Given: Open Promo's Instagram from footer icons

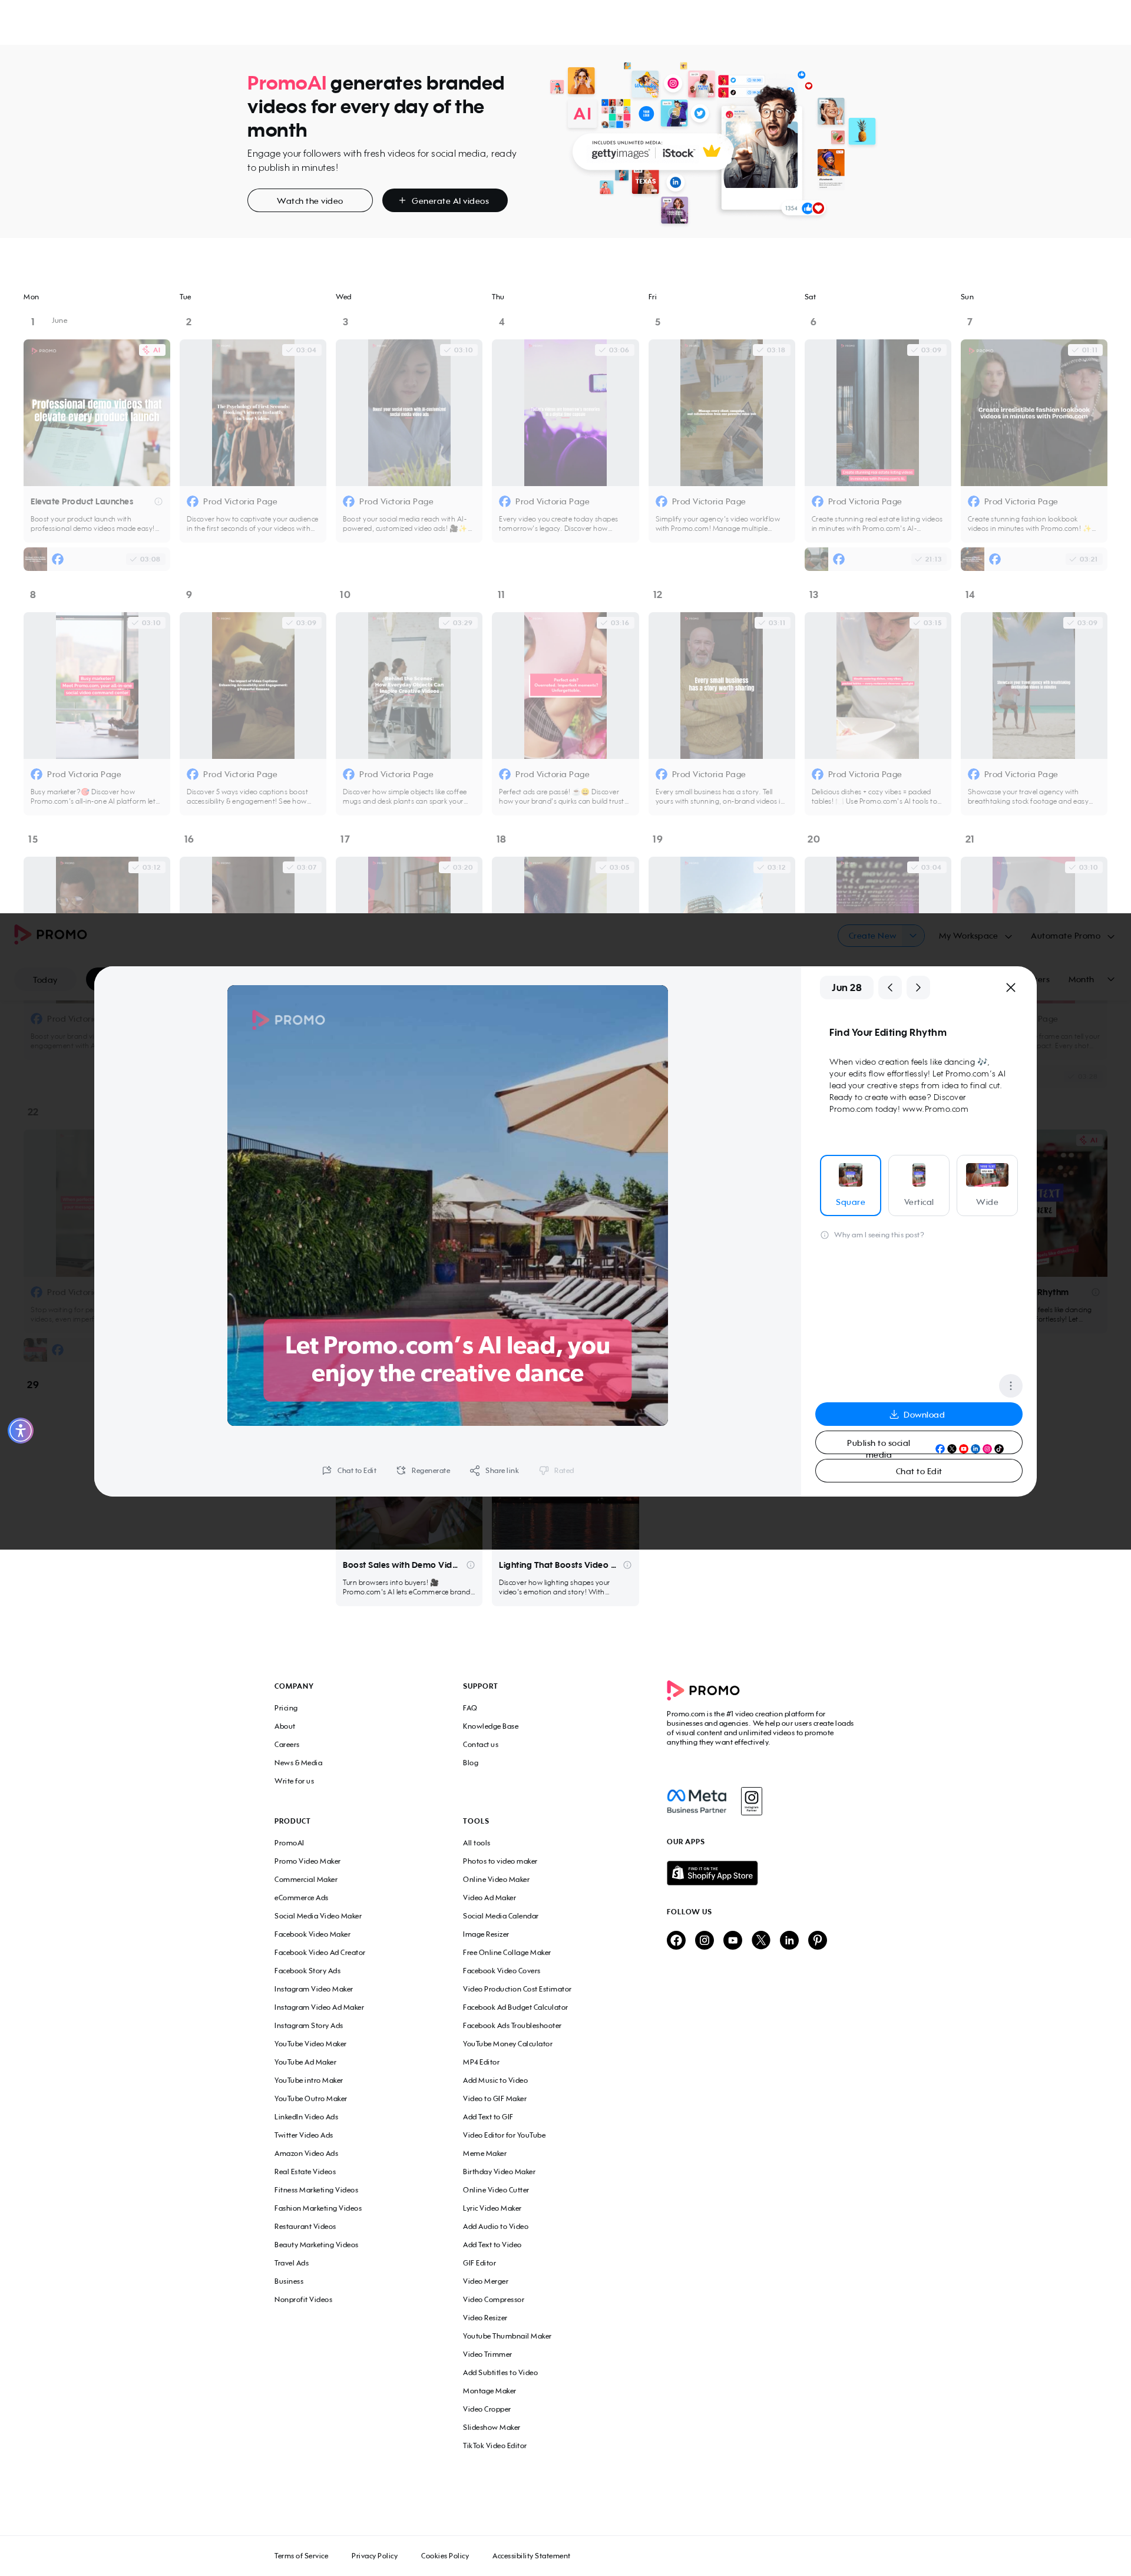Looking at the screenshot, I should 704,1940.
